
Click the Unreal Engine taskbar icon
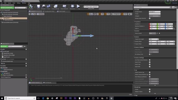click(x=111, y=98)
